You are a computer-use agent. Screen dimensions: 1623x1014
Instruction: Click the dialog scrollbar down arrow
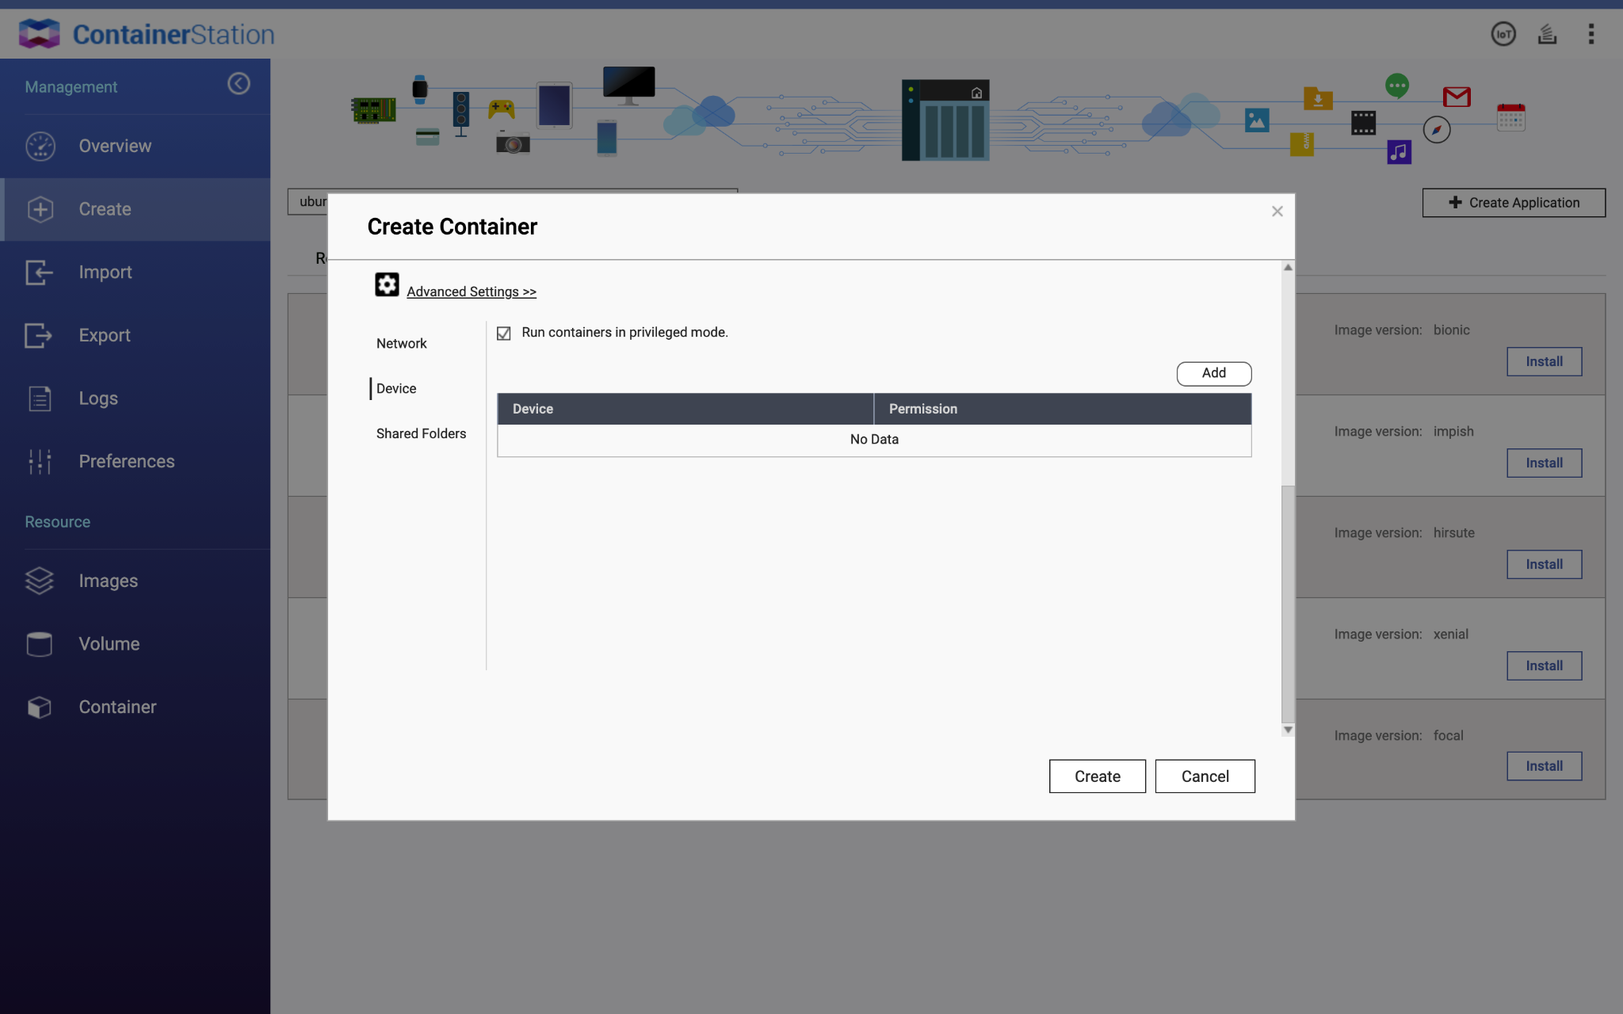point(1288,730)
